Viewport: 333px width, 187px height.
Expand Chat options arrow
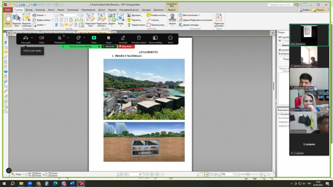[x=84, y=38]
